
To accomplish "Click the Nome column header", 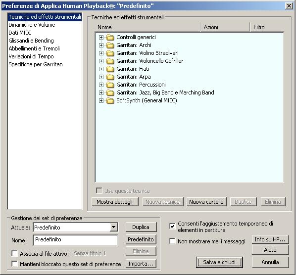I will [x=148, y=27].
